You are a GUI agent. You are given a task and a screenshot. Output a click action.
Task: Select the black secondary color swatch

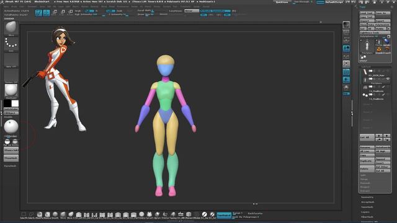[7, 103]
